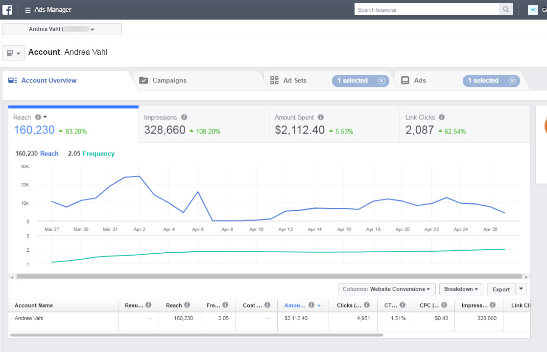Click the Reach column info icon in table
547x352 pixels.
click(187, 305)
